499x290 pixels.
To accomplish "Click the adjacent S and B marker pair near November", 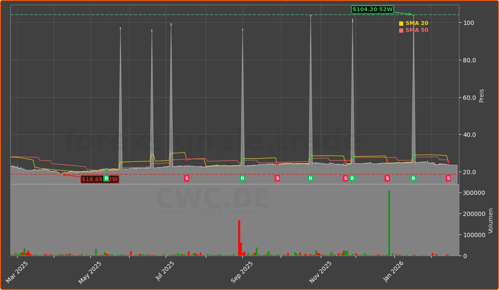I will click(x=348, y=178).
